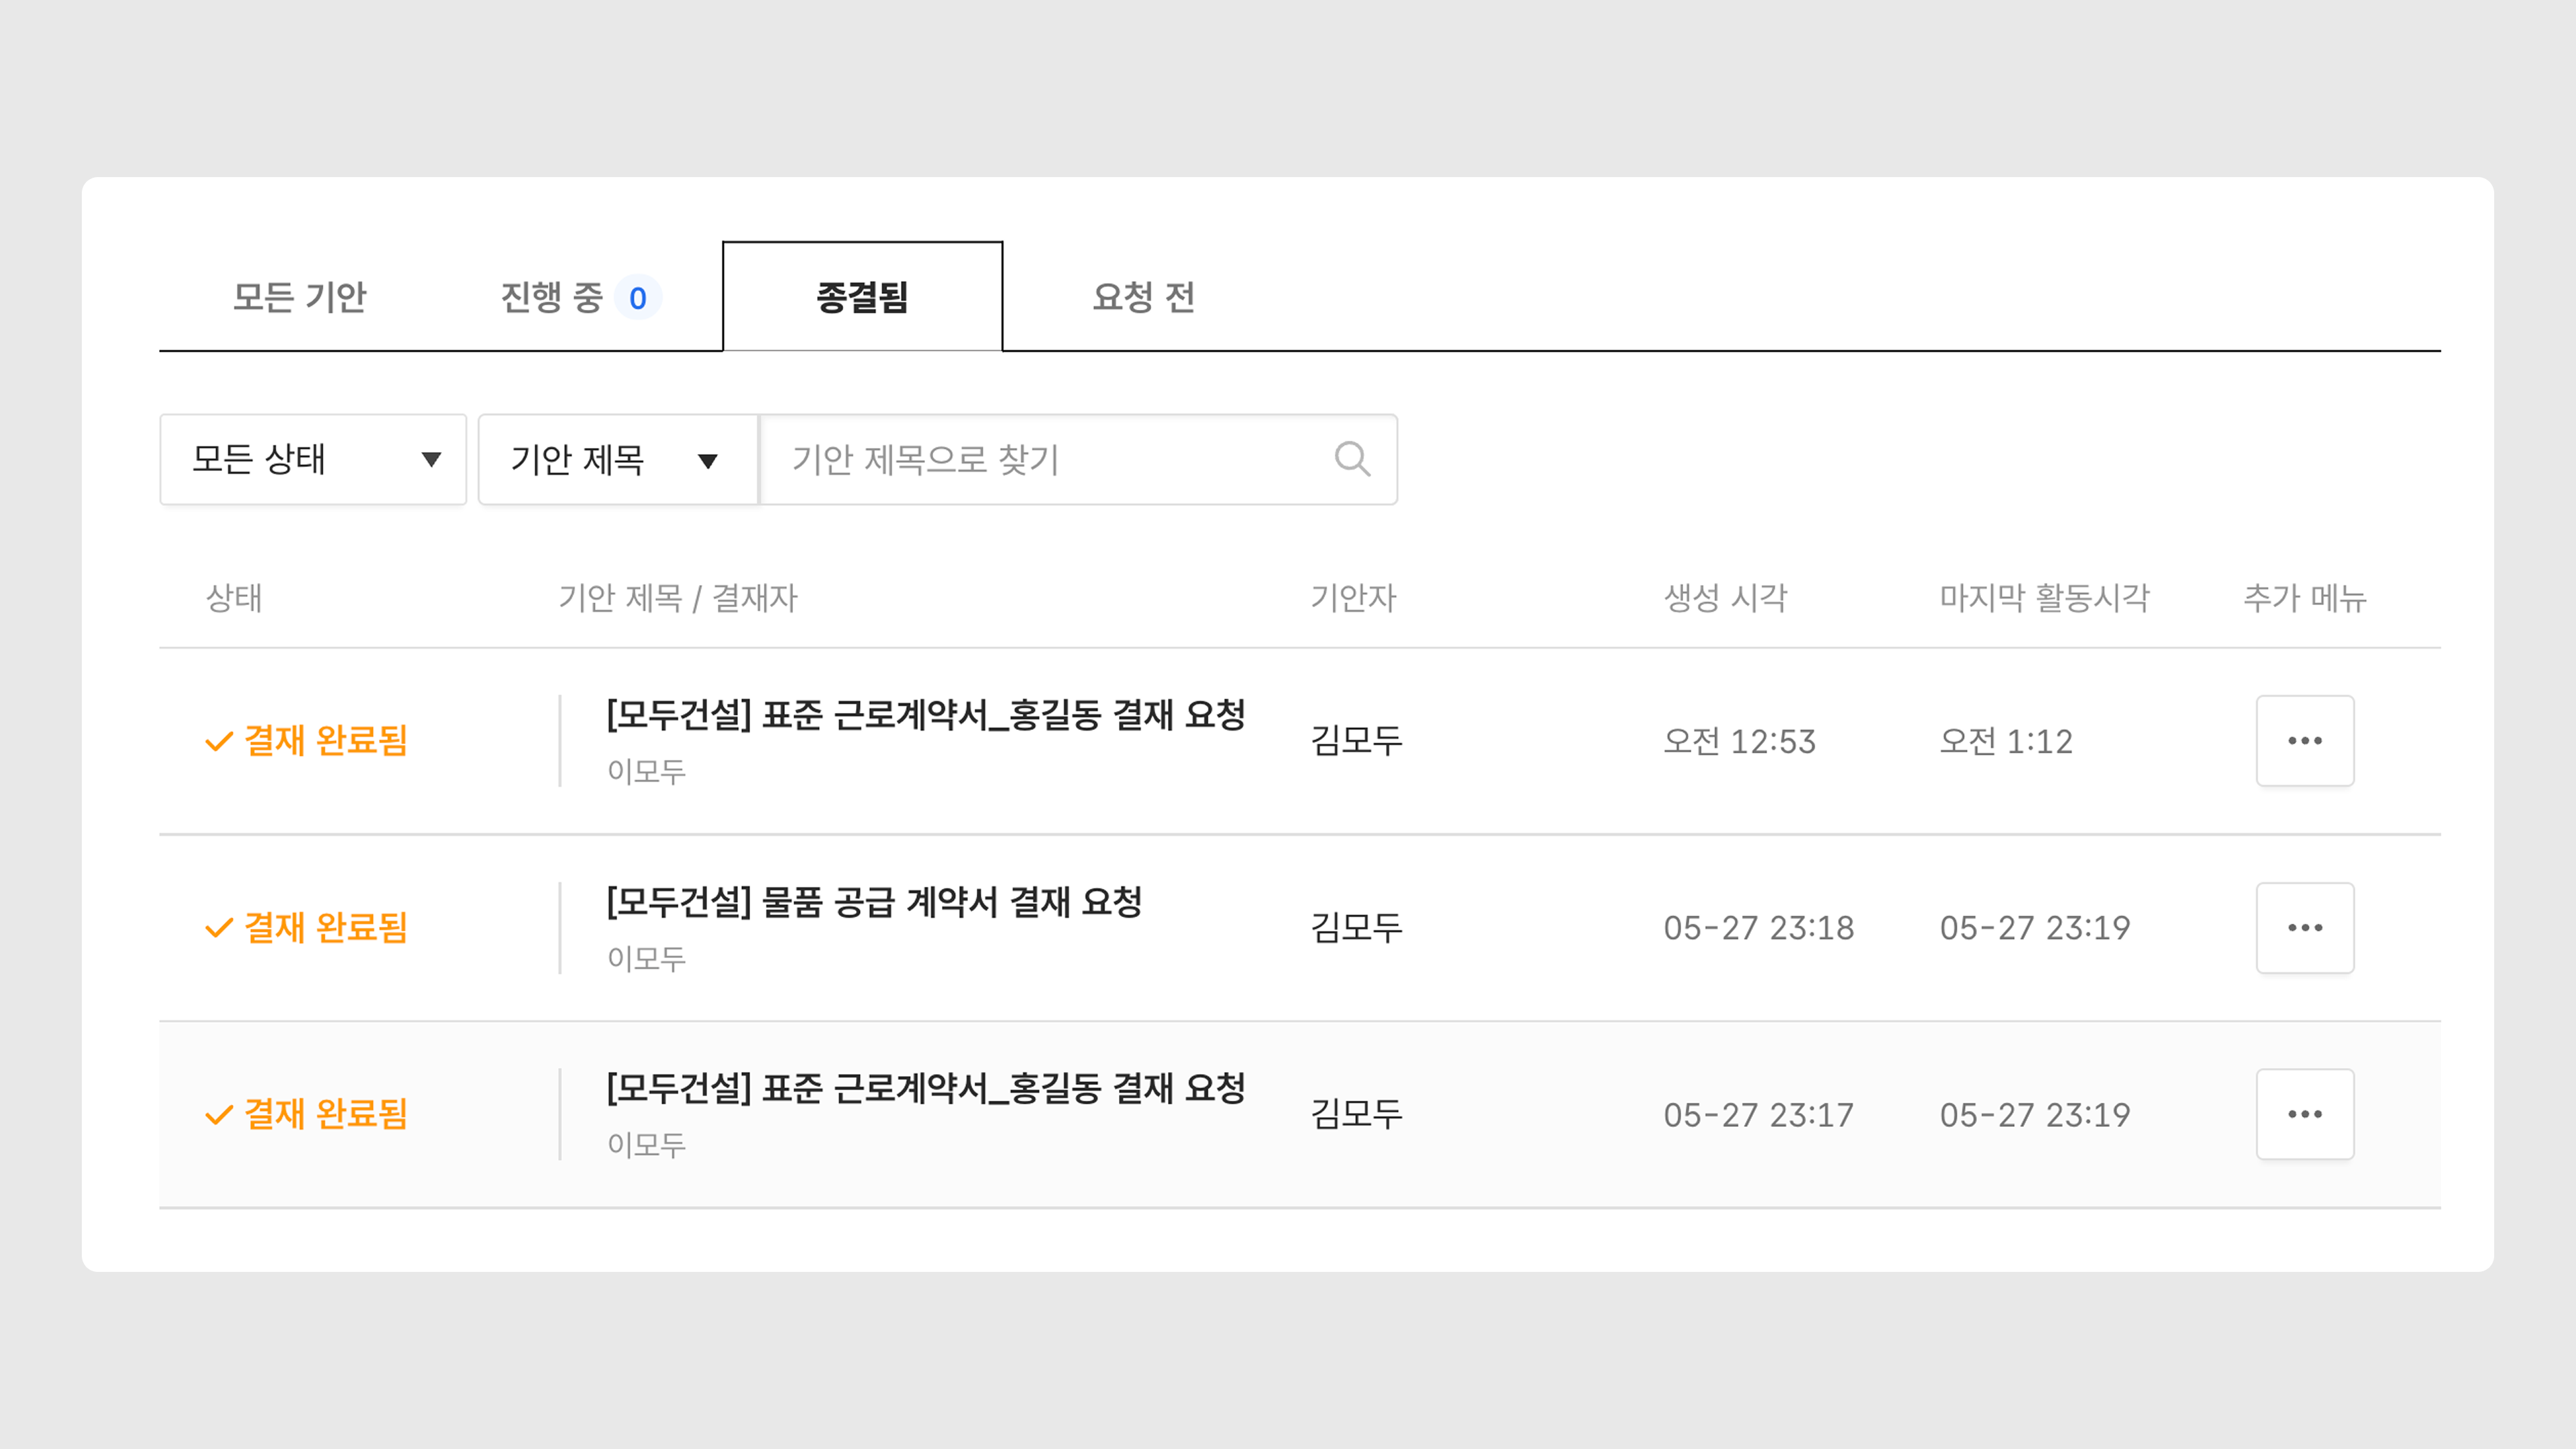Open last row 표준 근로계약서_홍길동 title

[925, 1088]
